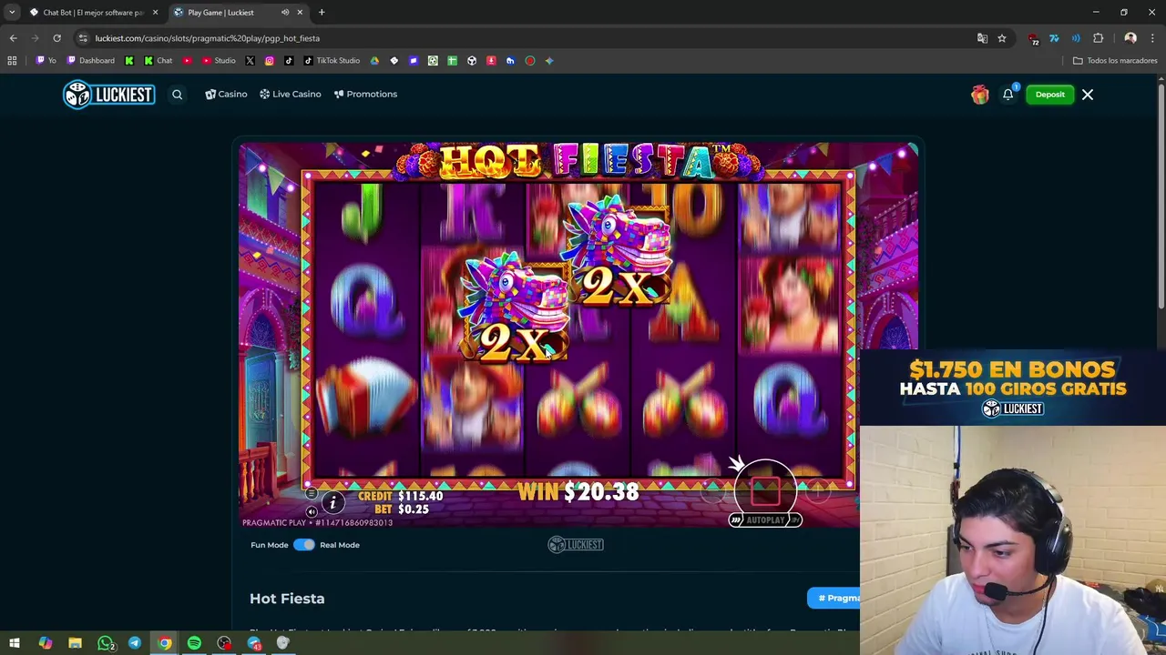Start Autoplay on the slot
The image size is (1166, 655).
tap(765, 520)
